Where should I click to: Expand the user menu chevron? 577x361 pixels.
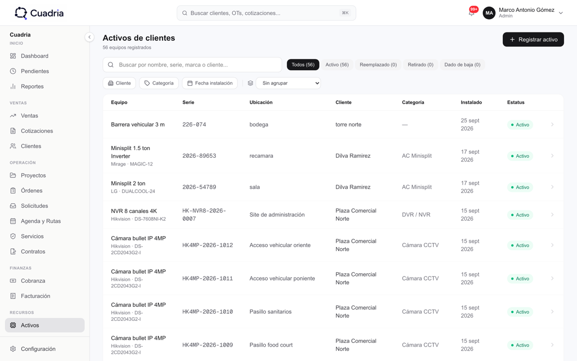point(561,13)
